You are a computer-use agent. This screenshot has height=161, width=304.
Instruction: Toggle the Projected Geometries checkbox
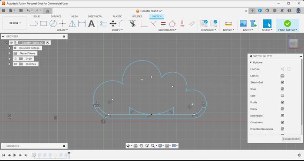(x=282, y=129)
